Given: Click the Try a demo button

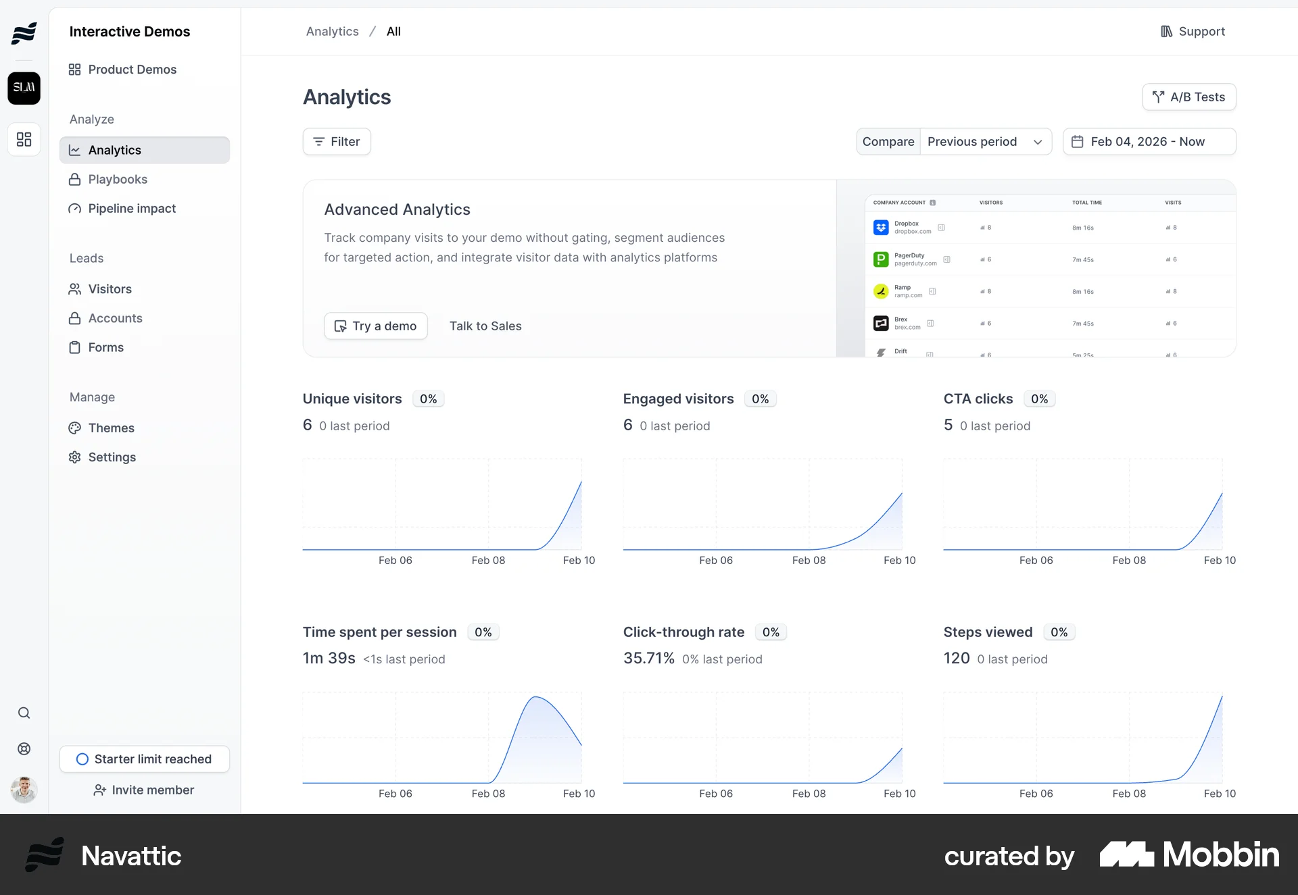Looking at the screenshot, I should click(375, 326).
